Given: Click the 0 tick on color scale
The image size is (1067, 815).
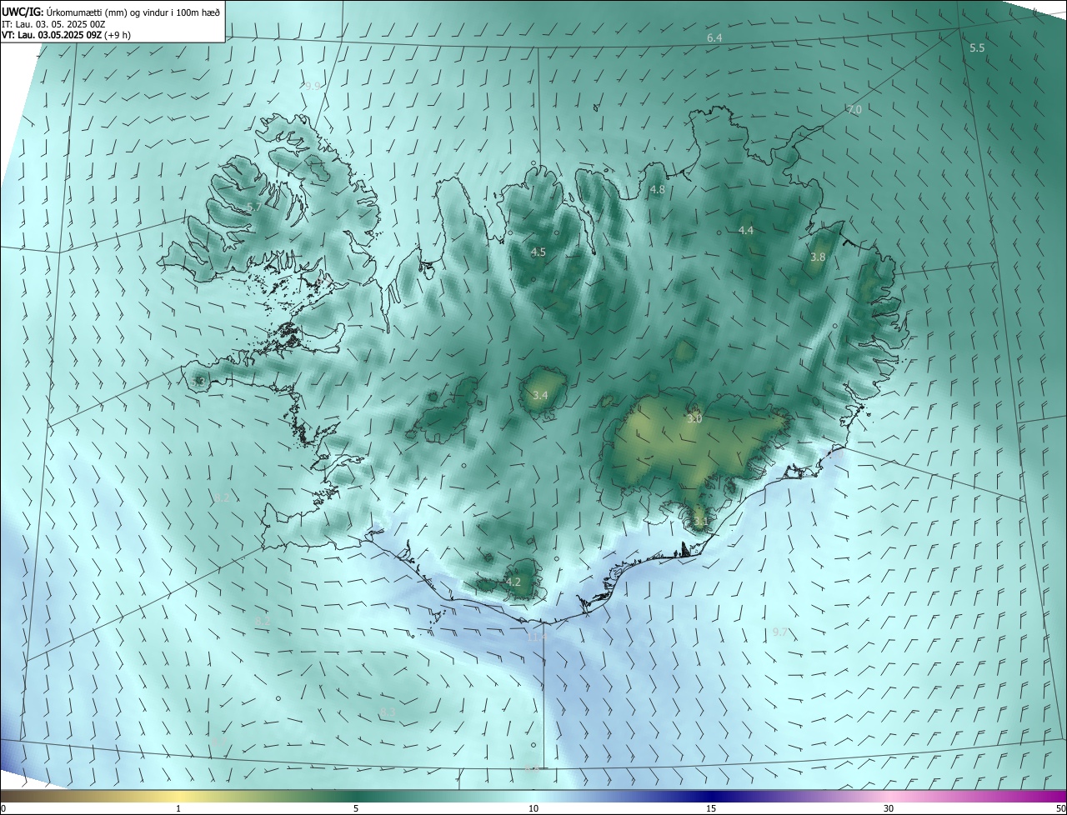Looking at the screenshot, I should [x=3, y=808].
